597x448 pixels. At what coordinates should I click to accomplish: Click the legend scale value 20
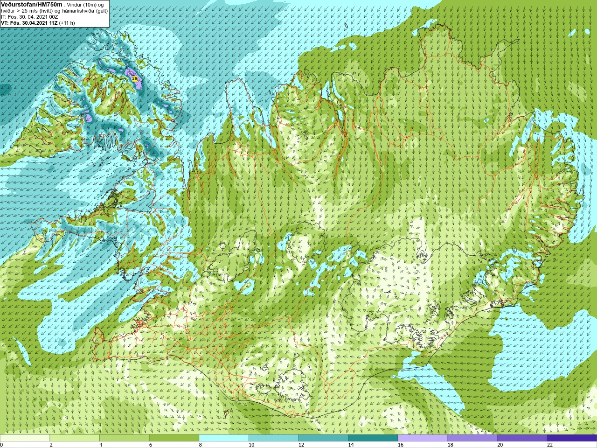click(x=500, y=445)
